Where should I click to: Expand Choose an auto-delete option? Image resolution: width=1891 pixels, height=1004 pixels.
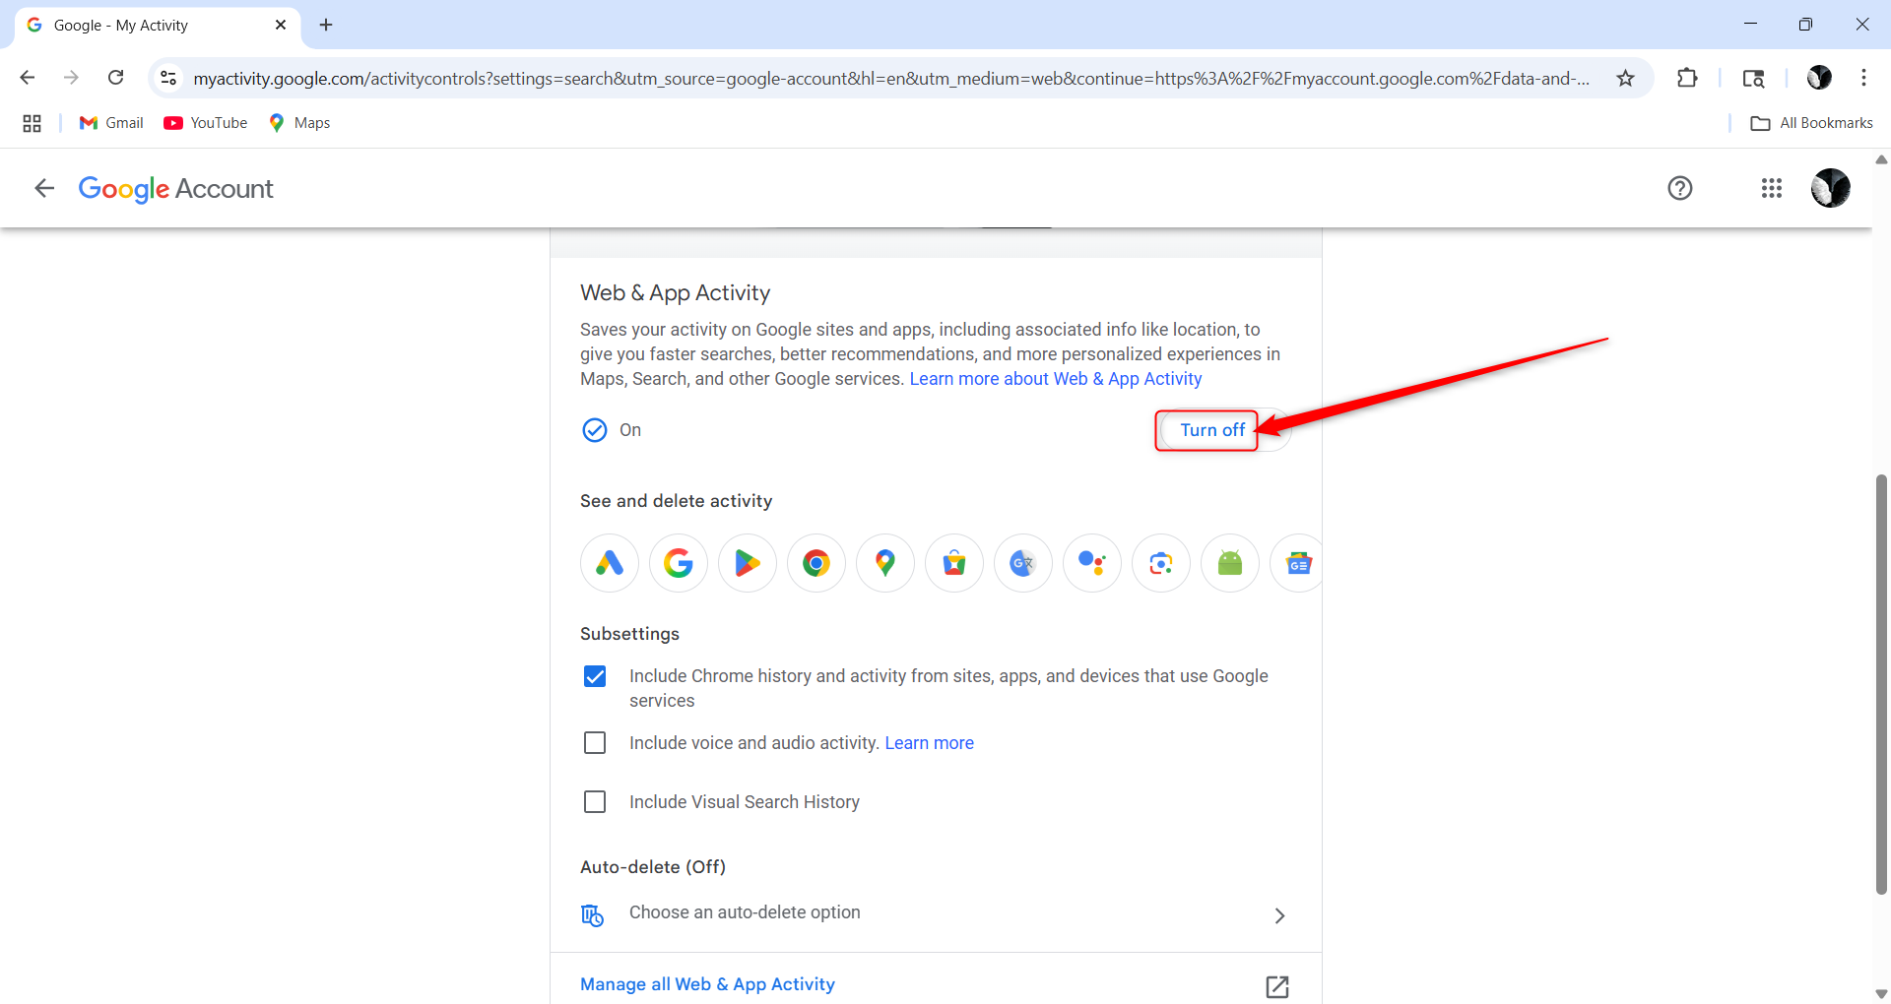1278,915
